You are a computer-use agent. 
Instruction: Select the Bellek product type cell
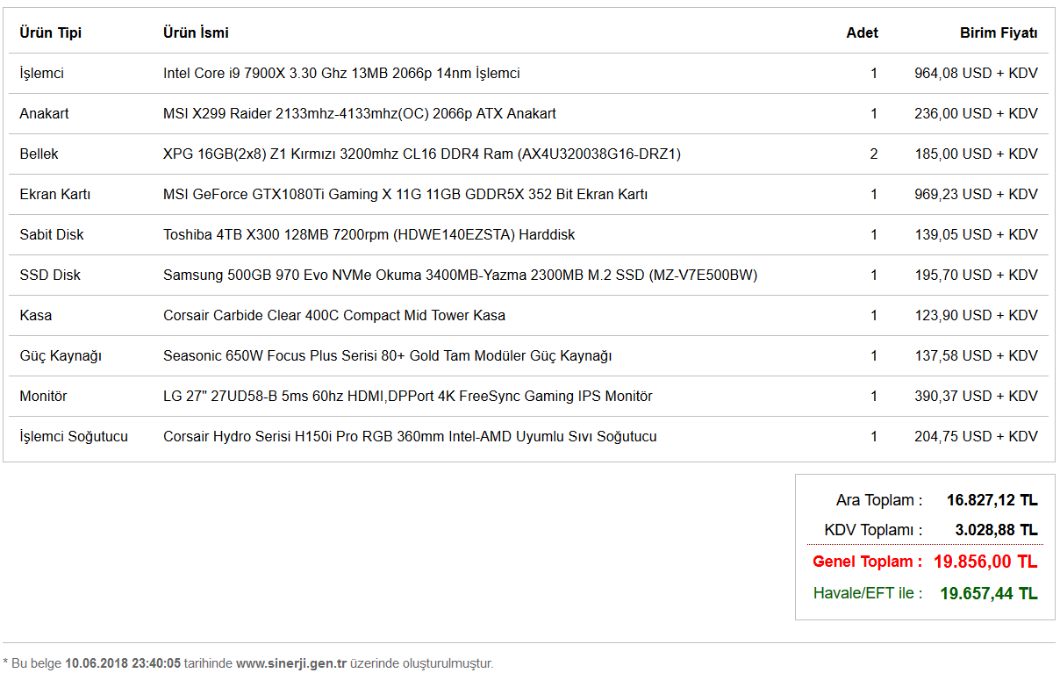(39, 154)
